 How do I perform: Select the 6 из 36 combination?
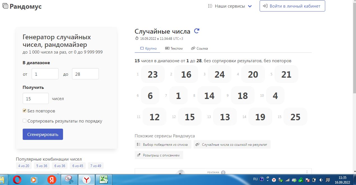coord(60,166)
